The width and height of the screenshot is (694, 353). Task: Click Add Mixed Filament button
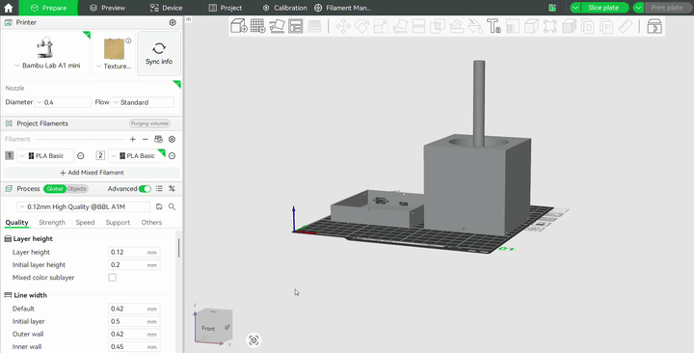pos(92,173)
